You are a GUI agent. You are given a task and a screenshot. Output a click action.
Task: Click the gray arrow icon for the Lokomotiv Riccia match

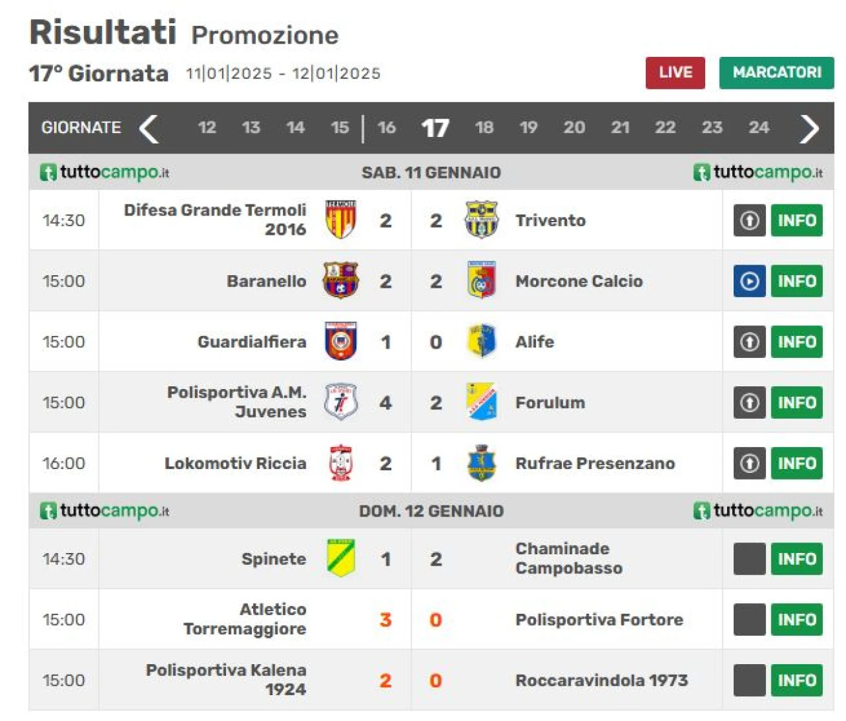coord(750,463)
